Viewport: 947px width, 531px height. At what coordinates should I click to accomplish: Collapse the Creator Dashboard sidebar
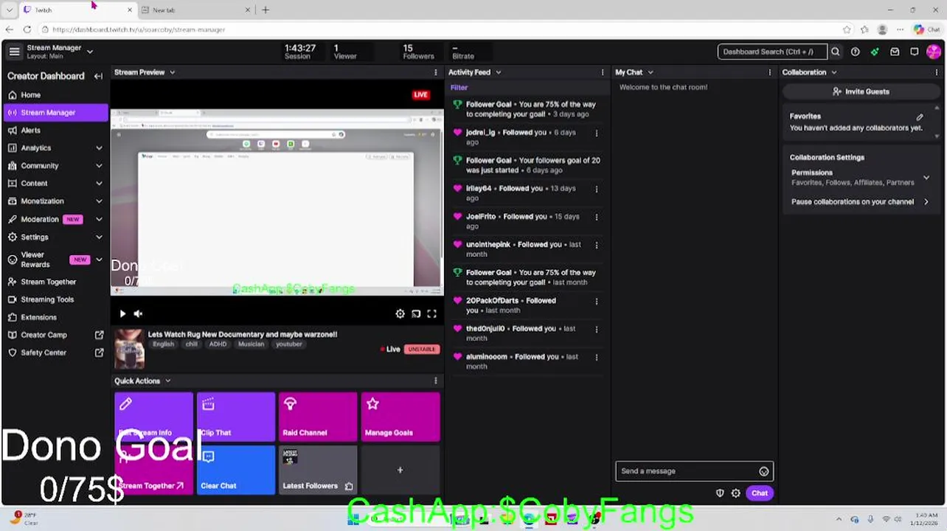98,76
